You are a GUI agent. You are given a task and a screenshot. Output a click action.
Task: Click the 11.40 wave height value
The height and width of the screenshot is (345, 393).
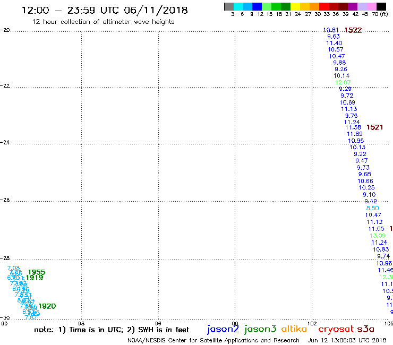coord(334,43)
